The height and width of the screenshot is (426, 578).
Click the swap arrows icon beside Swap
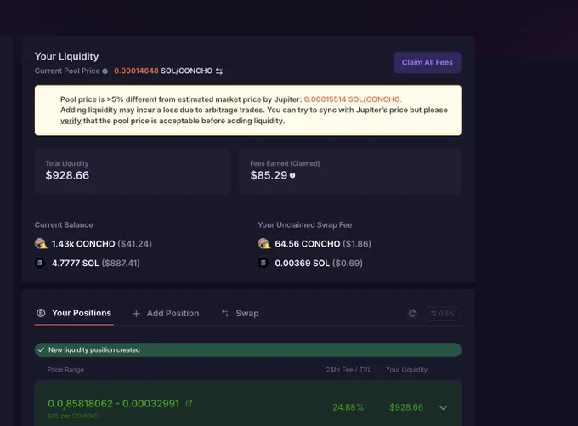pyautogui.click(x=225, y=314)
